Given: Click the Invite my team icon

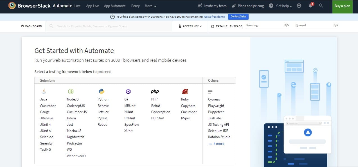Looking at the screenshot, I should (199, 5).
